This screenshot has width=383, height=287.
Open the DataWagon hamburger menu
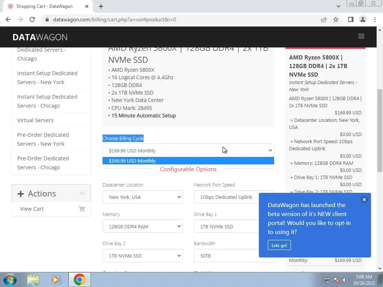pos(361,36)
